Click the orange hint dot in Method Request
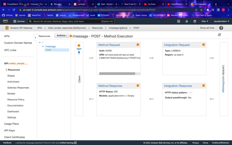This screenshot has width=232, height=145. pos(138,45)
